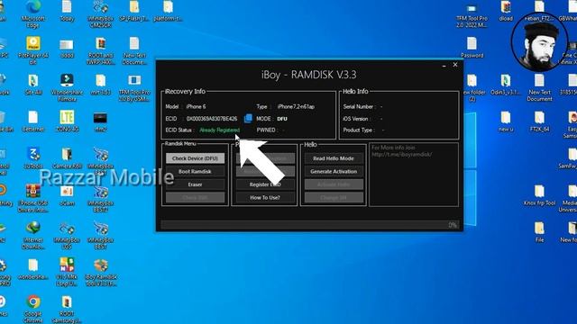Click the DFU mode value

tap(282, 119)
